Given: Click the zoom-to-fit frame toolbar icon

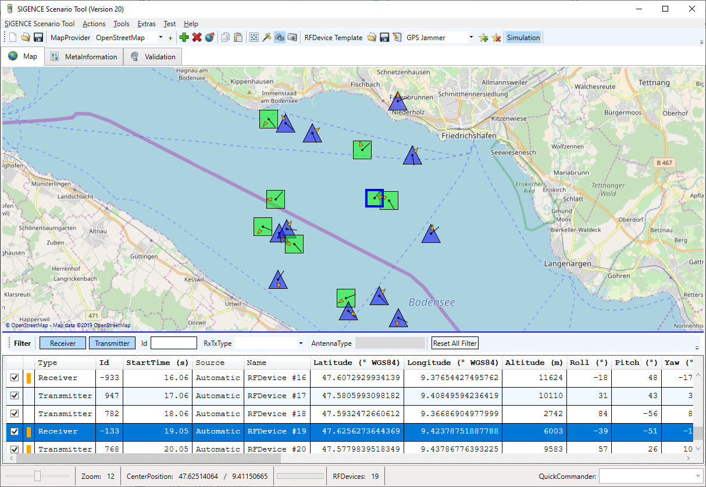Looking at the screenshot, I should point(254,38).
